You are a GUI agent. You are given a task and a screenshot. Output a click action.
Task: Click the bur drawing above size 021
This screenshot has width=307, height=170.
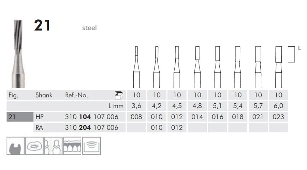[258, 67]
